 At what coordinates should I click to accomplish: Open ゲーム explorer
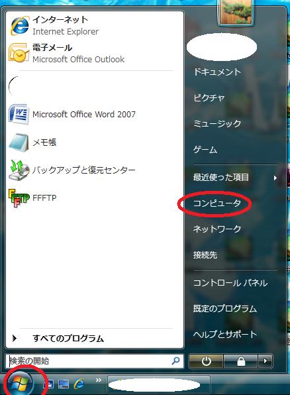205,150
